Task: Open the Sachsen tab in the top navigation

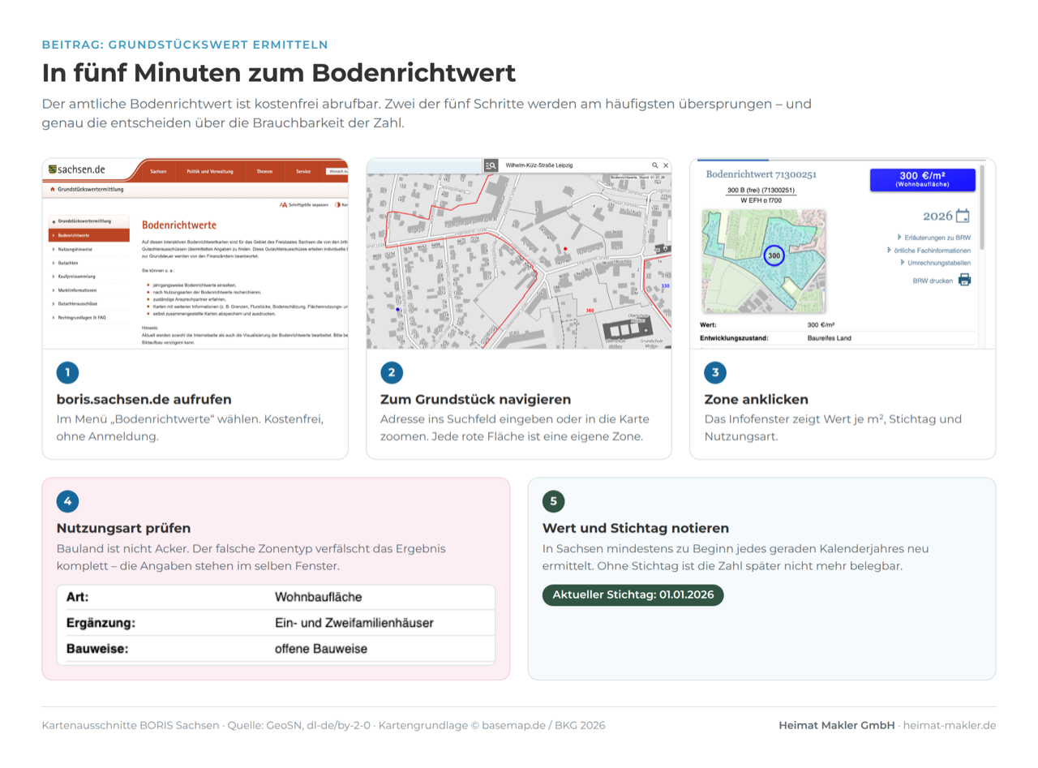Action: pyautogui.click(x=159, y=172)
